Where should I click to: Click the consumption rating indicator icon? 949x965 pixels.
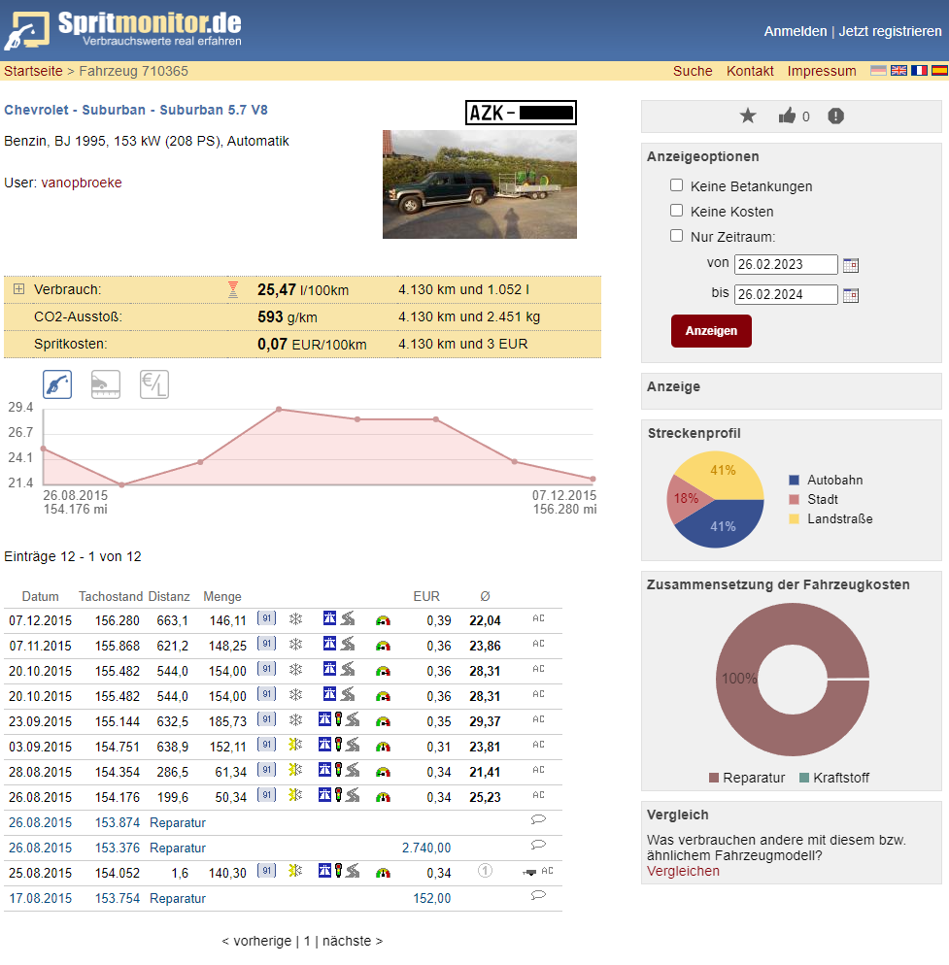click(x=233, y=289)
